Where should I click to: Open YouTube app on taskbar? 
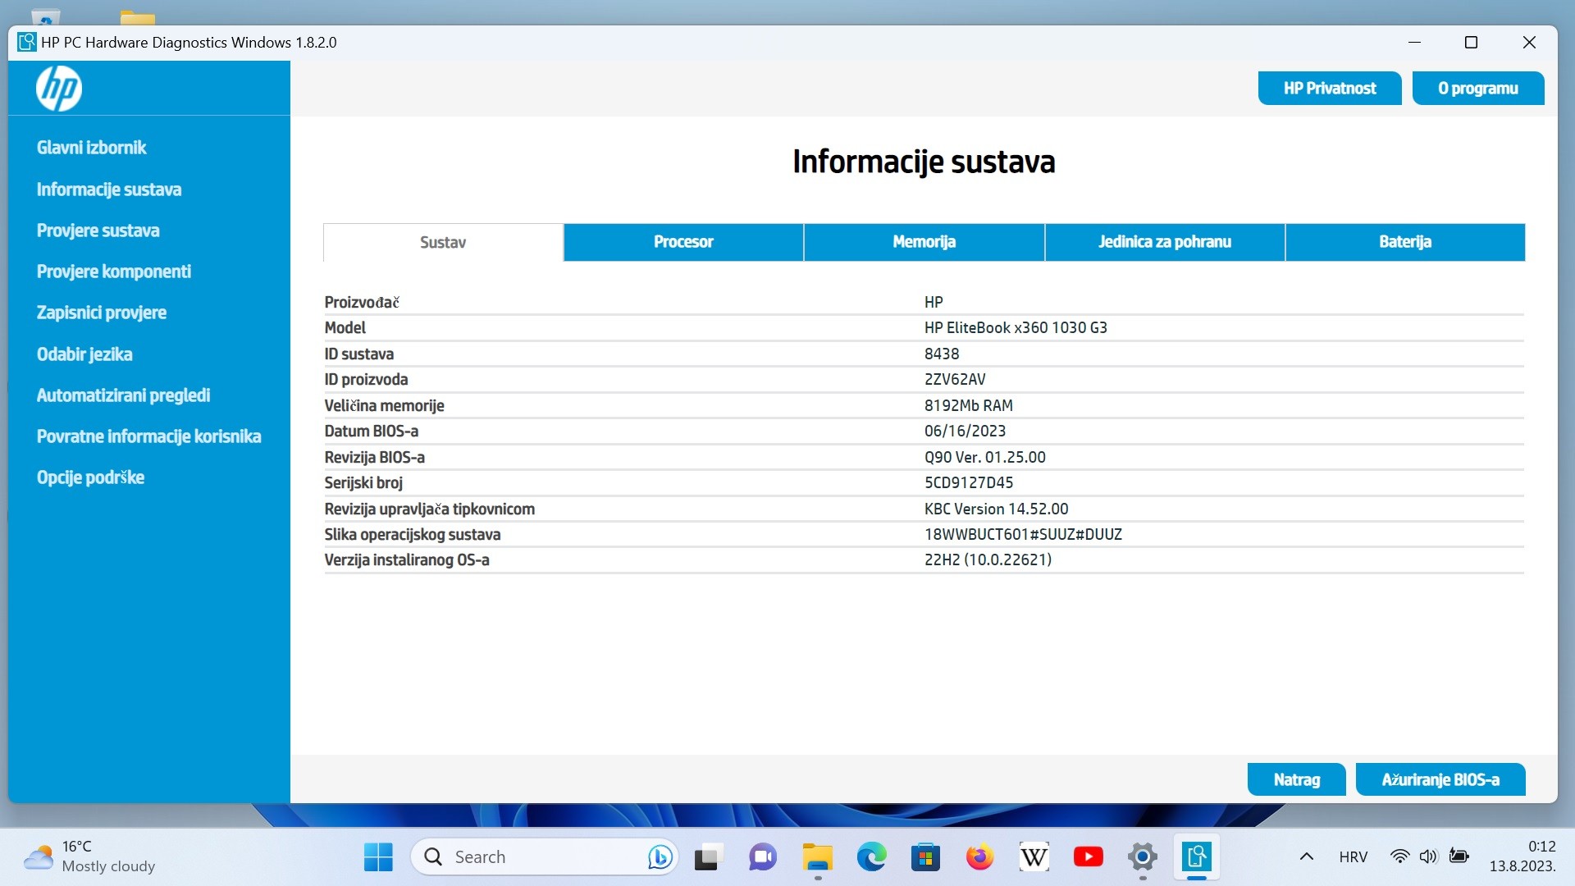pyautogui.click(x=1088, y=857)
